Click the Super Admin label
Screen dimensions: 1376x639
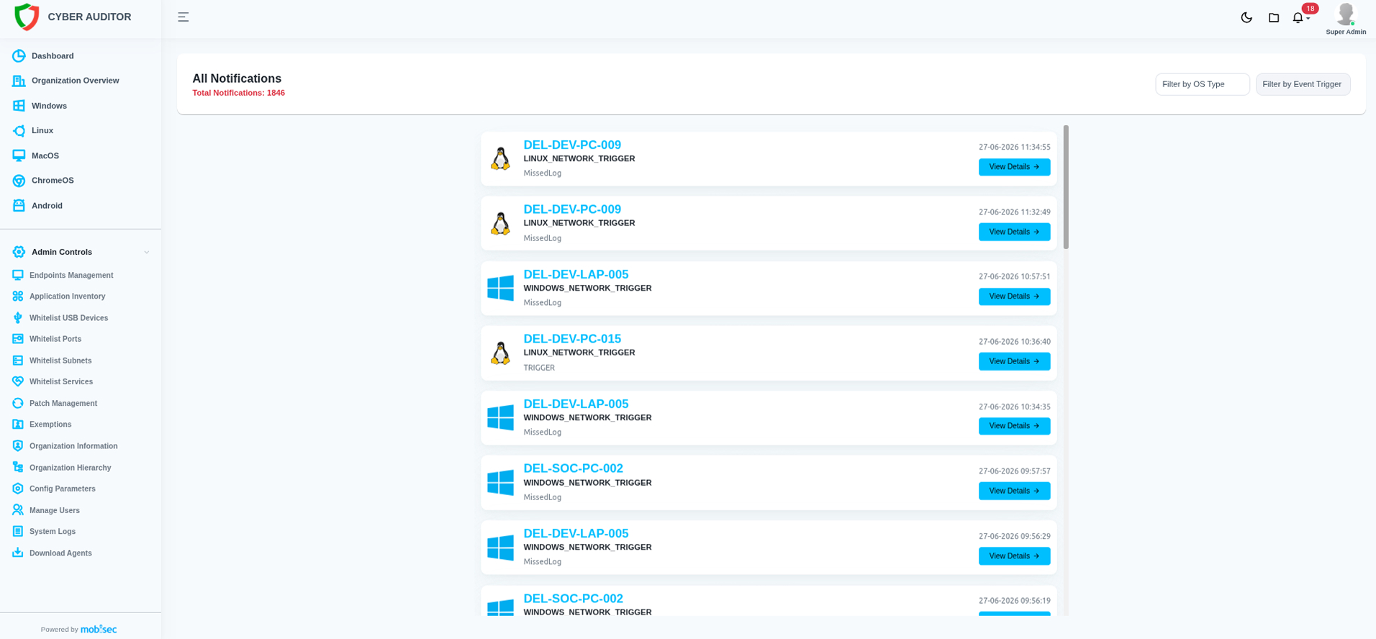tap(1346, 32)
